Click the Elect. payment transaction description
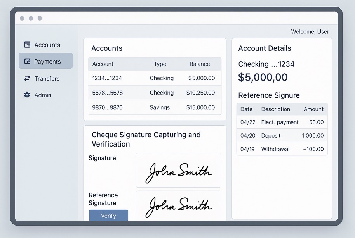The height and width of the screenshot is (238, 355). (x=280, y=122)
